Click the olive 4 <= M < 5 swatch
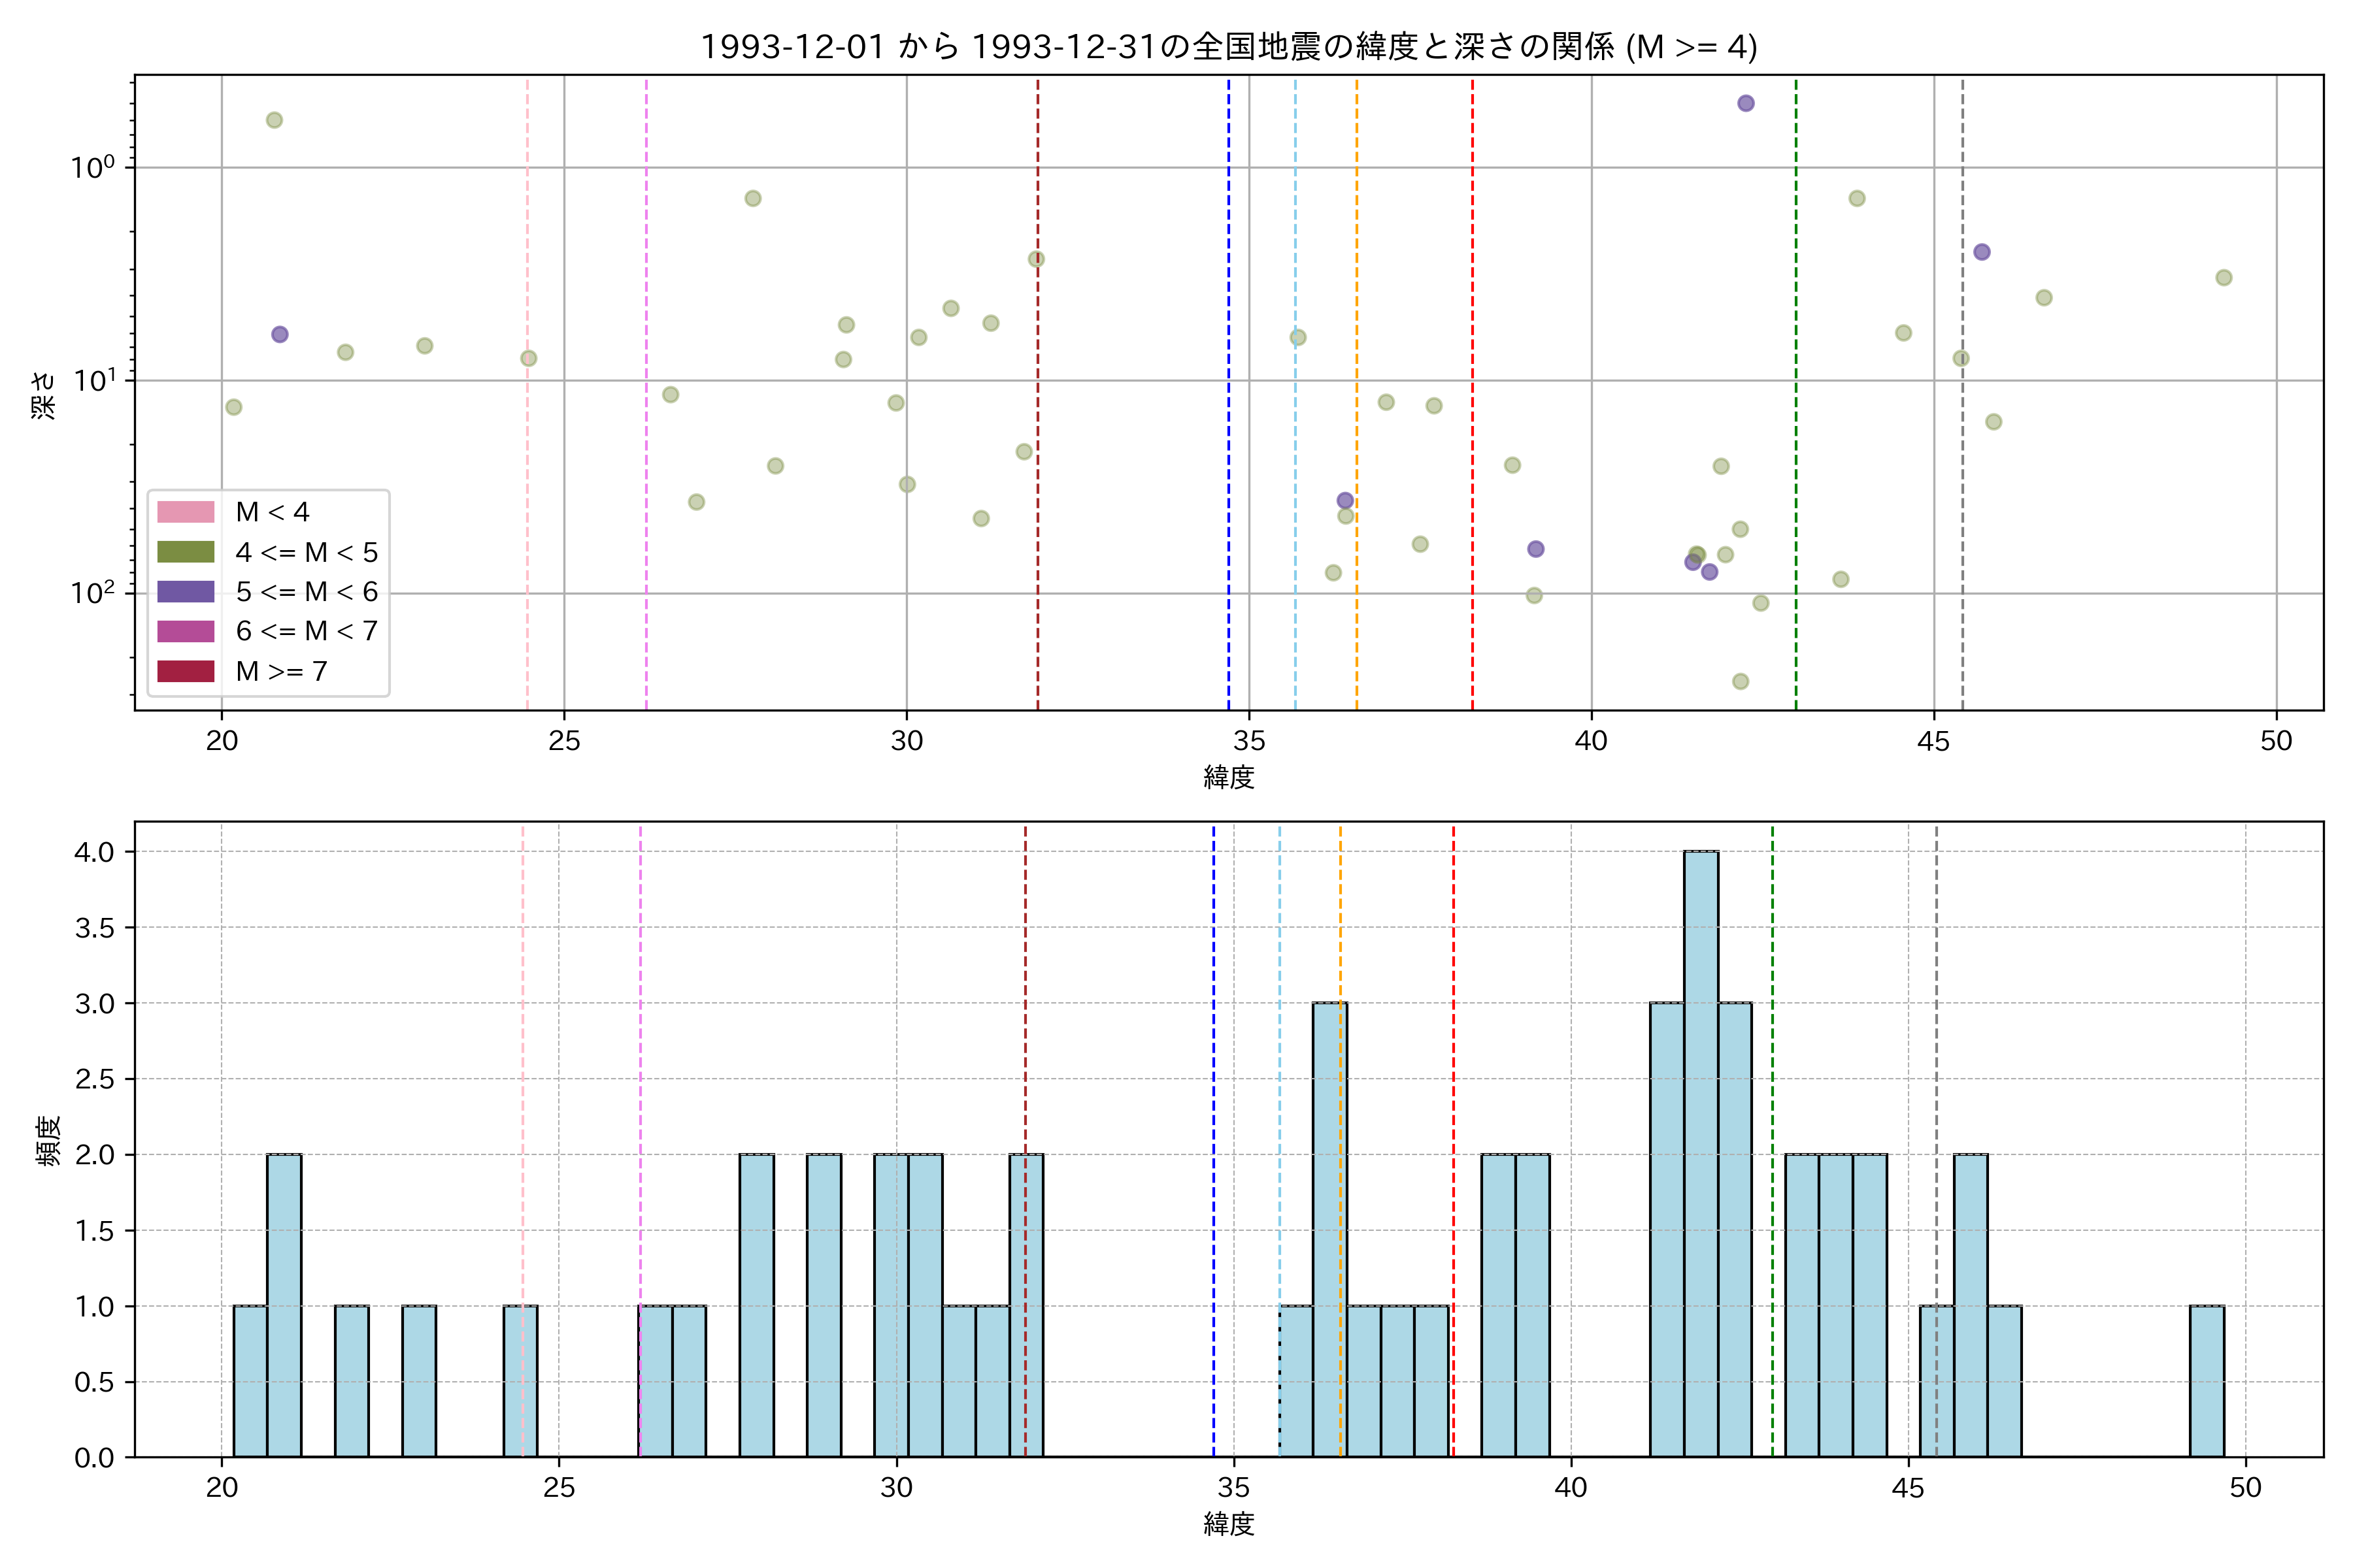Viewport: 2353px width, 1568px height. point(185,552)
